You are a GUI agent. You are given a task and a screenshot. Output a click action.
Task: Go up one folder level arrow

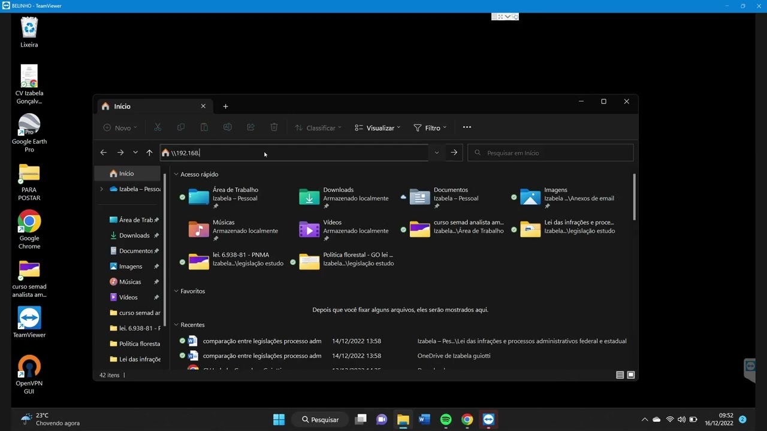coord(149,153)
